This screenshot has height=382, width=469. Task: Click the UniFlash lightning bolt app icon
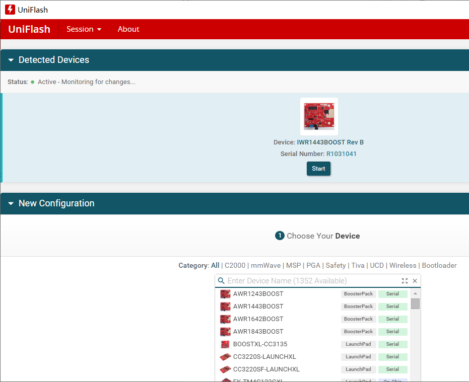point(10,10)
